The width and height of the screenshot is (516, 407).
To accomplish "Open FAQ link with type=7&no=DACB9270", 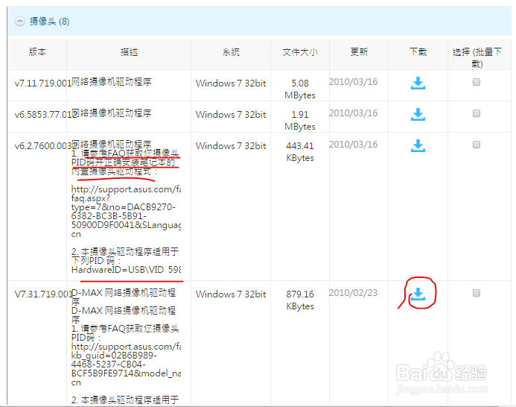I will point(126,212).
